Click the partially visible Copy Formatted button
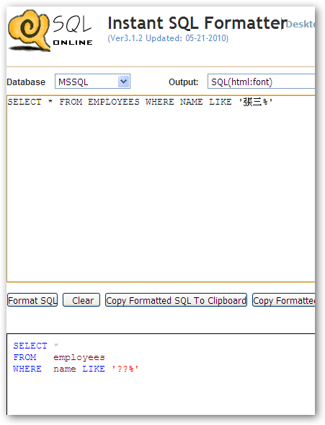 pyautogui.click(x=284, y=300)
